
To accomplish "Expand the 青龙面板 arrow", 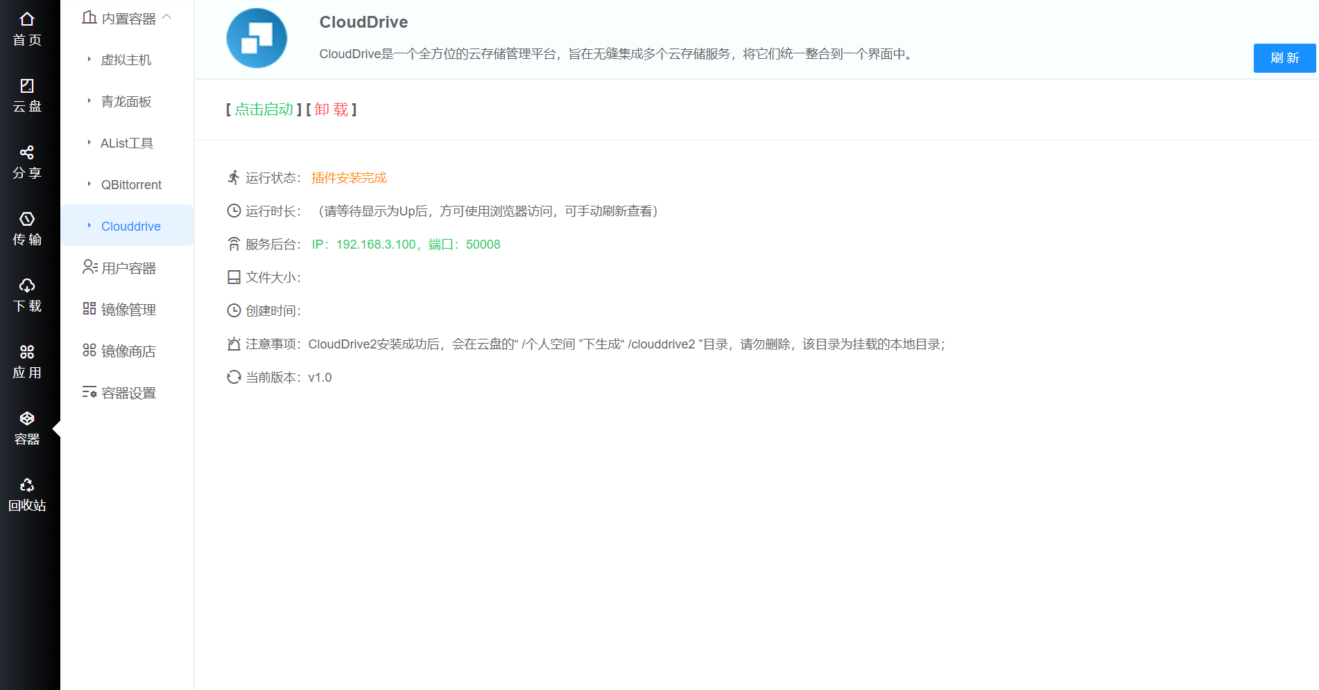I will 89,101.
